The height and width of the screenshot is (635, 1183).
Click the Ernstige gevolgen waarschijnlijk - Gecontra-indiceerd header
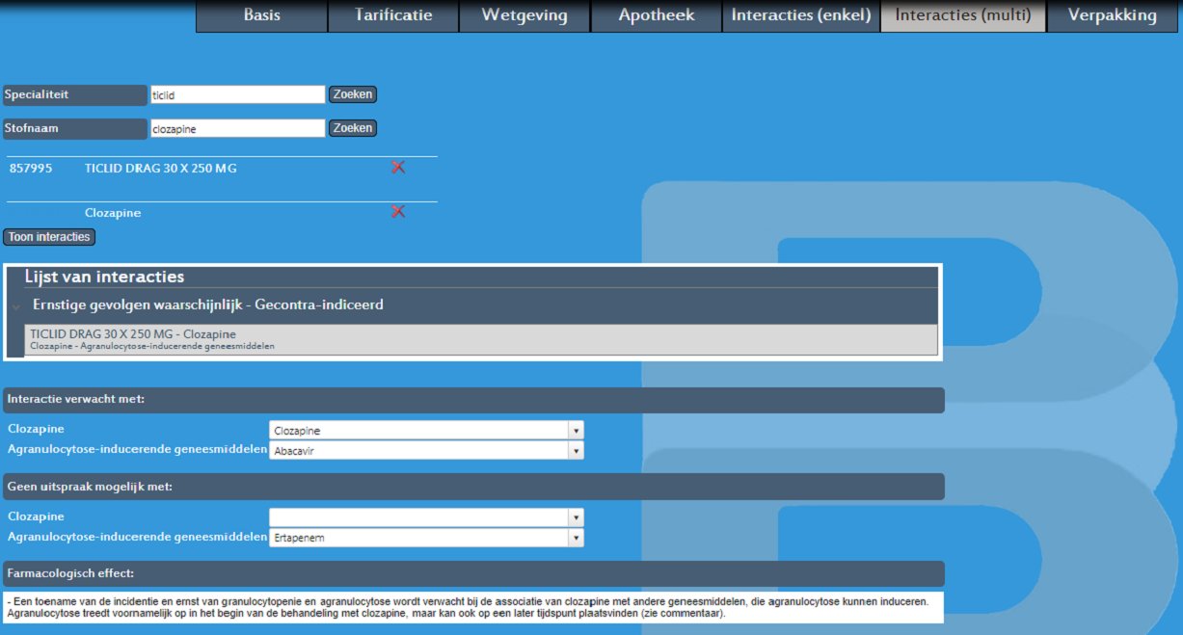pyautogui.click(x=207, y=304)
